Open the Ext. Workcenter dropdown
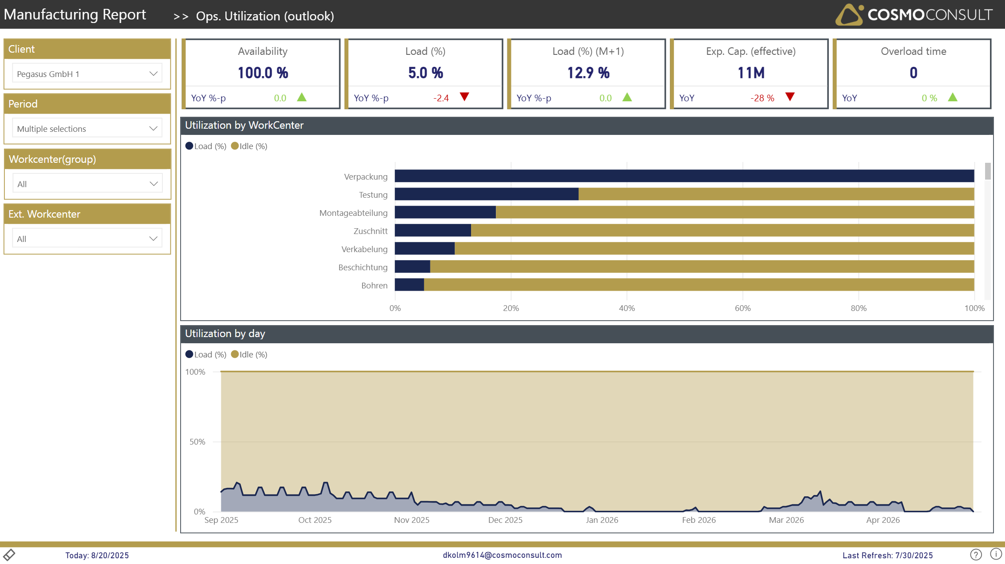1005x564 pixels. pos(87,238)
